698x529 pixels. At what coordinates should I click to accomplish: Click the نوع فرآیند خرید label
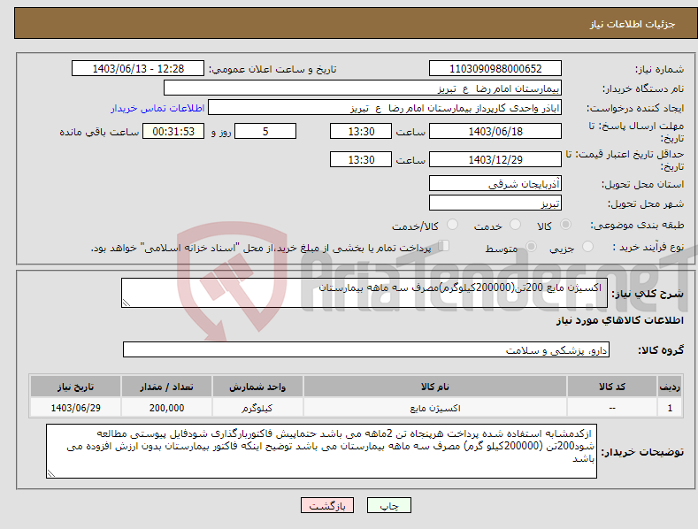(x=648, y=247)
